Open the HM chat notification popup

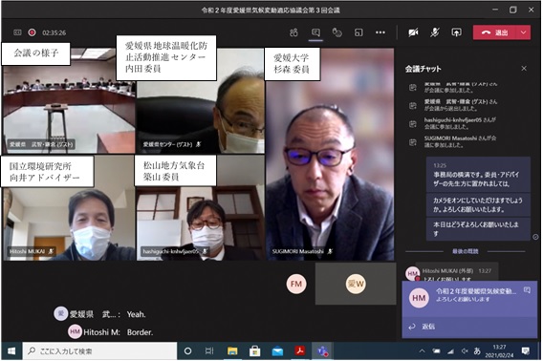469,299
